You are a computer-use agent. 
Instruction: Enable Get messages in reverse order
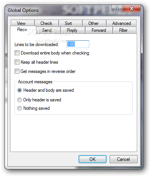point(45,71)
